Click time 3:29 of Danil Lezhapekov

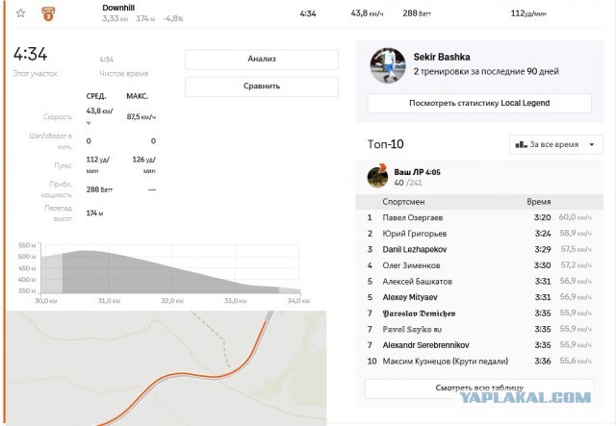[542, 249]
